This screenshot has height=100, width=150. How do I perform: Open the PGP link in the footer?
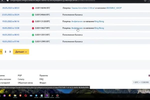(20, 75)
